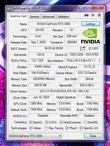Click the Bandwidth field 936.2 GB/s
The width and height of the screenshot is (110, 146).
click(x=87, y=85)
